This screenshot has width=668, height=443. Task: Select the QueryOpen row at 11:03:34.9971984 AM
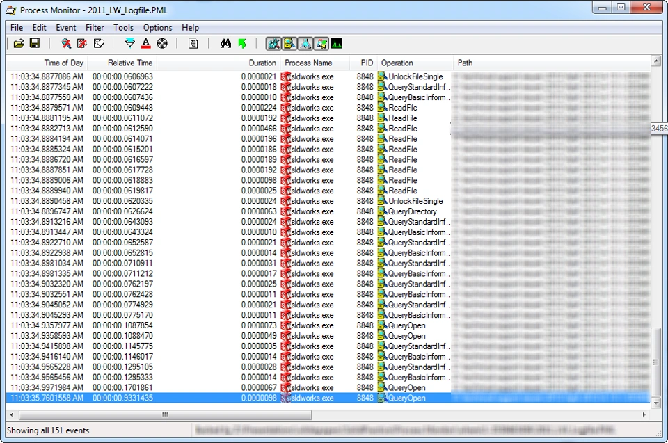tap(328, 387)
